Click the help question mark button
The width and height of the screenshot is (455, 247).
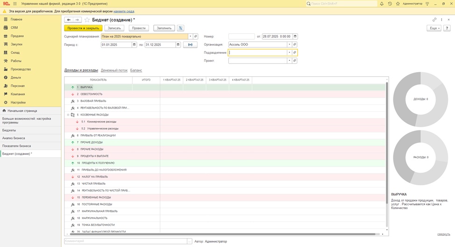click(x=447, y=28)
